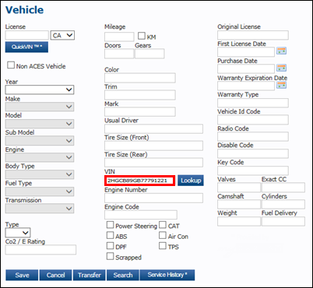The width and height of the screenshot is (313, 288).
Task: Click the VIN Lookup button
Action: click(191, 181)
